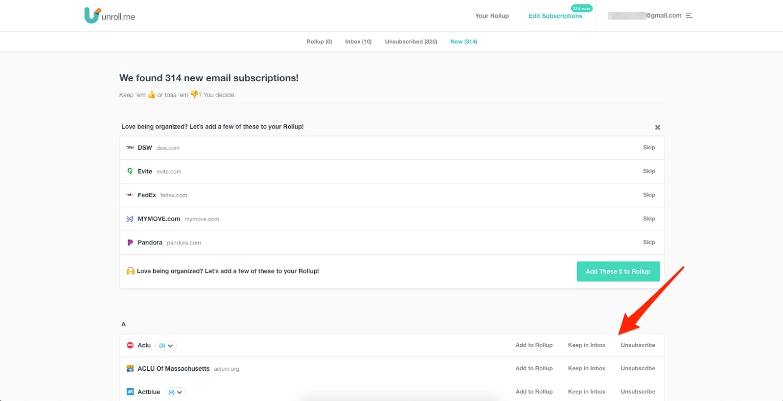Image resolution: width=783 pixels, height=401 pixels.
Task: Click the Pandora brand icon
Action: (130, 243)
